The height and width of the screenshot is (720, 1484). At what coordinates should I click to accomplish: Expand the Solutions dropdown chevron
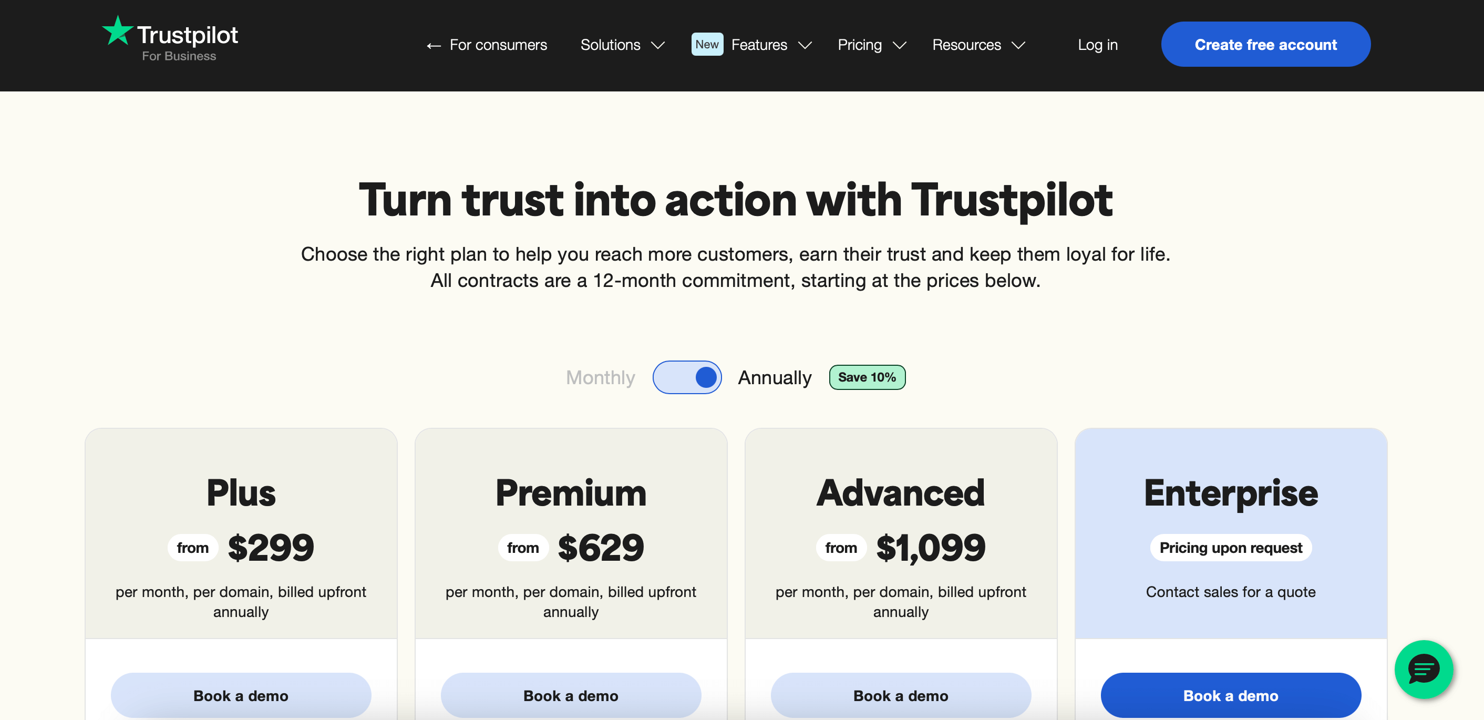pos(657,45)
